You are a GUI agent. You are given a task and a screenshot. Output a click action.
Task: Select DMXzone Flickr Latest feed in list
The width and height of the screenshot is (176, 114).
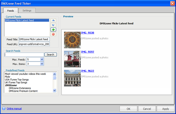27,20
